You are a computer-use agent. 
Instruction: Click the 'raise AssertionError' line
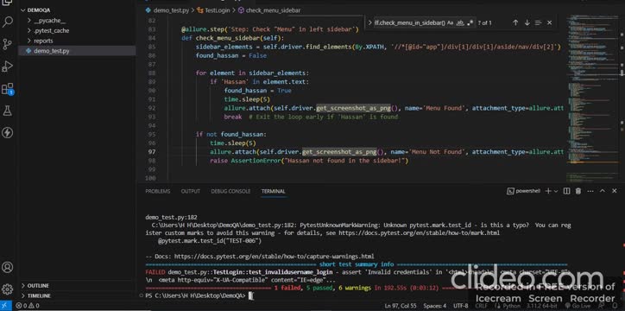pos(309,161)
